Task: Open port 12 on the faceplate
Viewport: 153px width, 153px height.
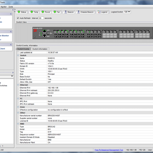Action: (72, 37)
